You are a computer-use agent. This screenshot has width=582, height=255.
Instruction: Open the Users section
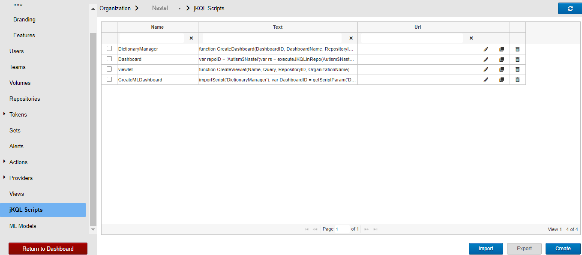[x=17, y=51]
